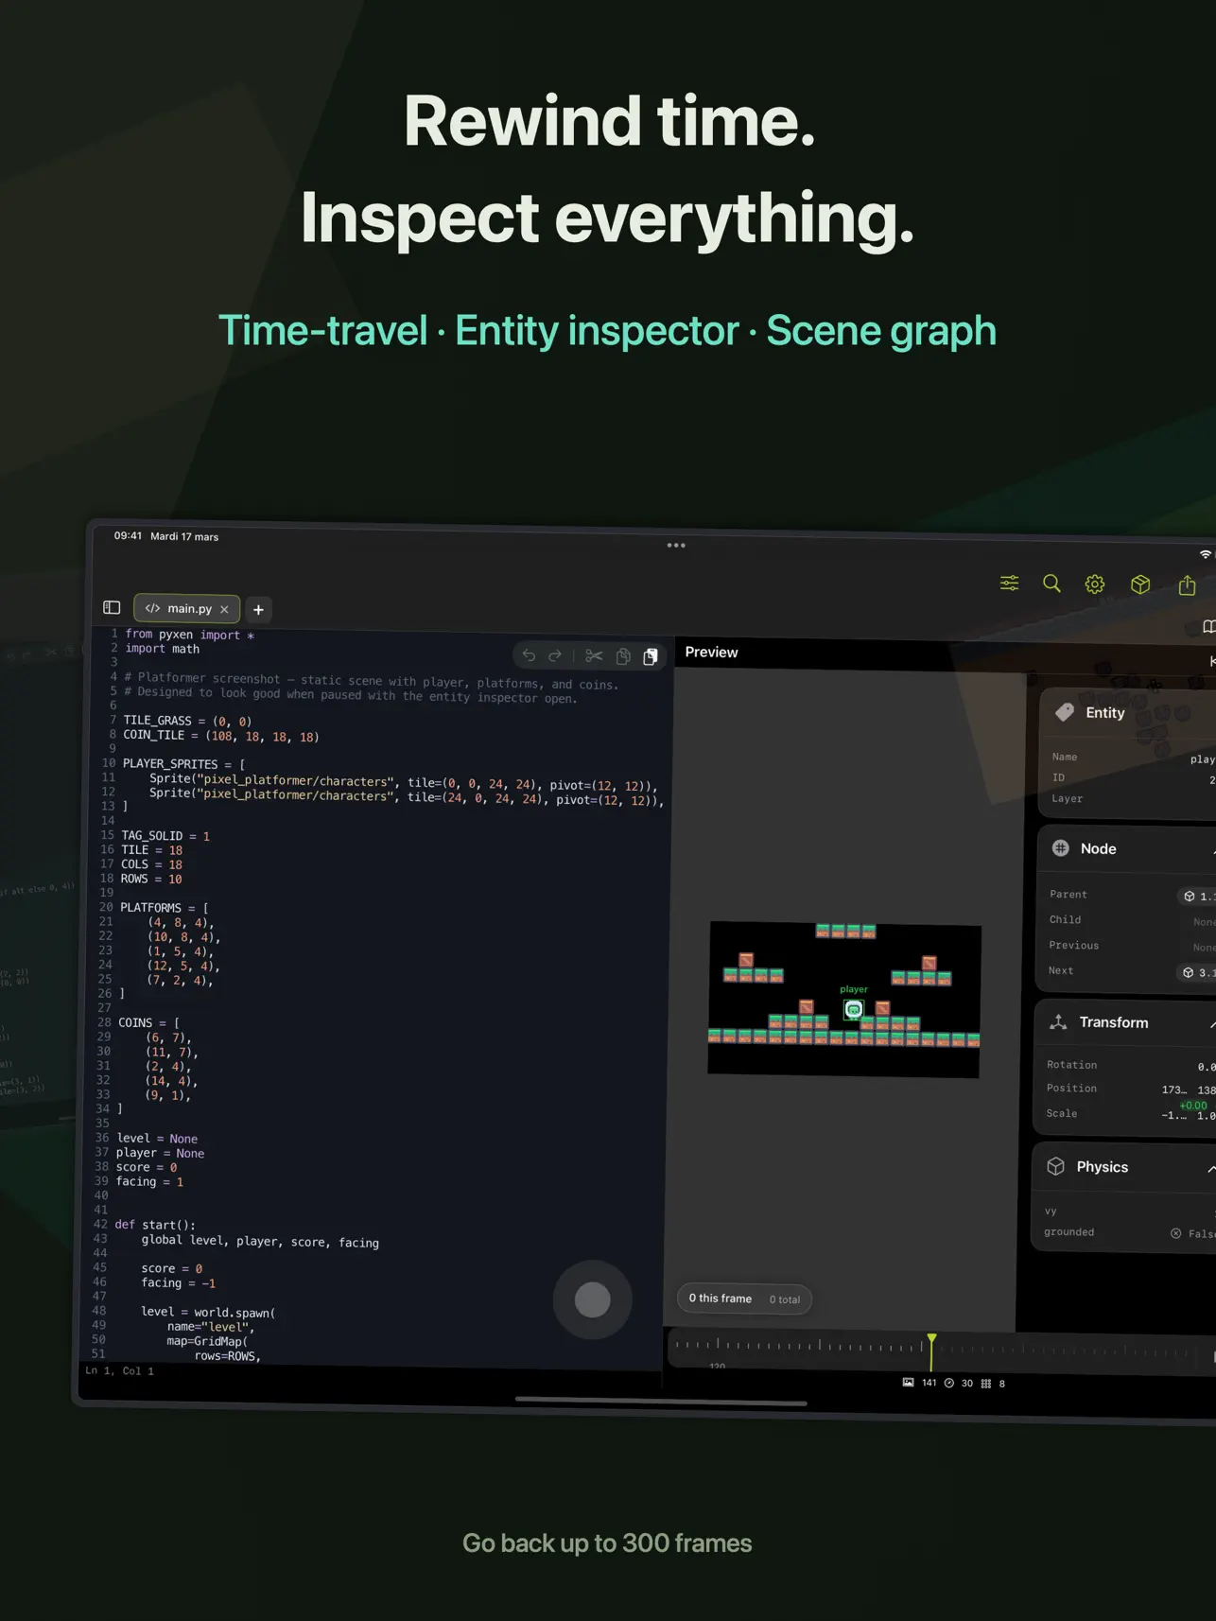Click the grid icon beside 8
The image size is (1216, 1621).
(x=986, y=1384)
